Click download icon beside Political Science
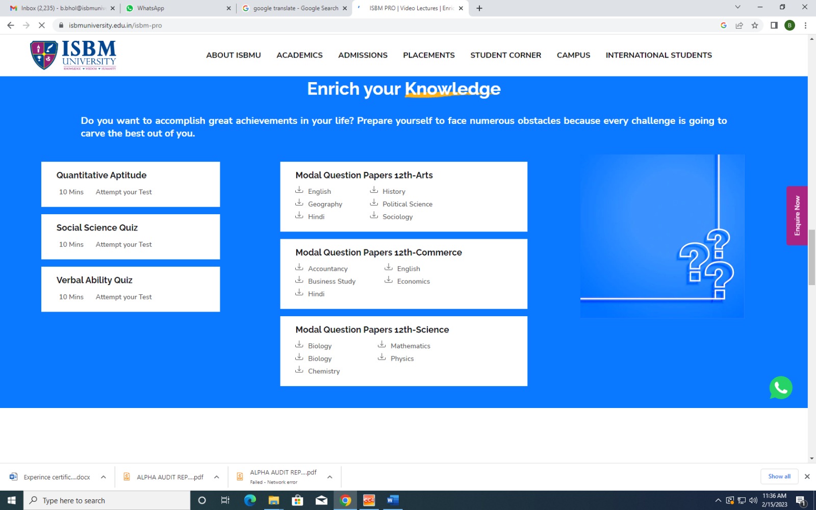816x510 pixels. tap(374, 202)
